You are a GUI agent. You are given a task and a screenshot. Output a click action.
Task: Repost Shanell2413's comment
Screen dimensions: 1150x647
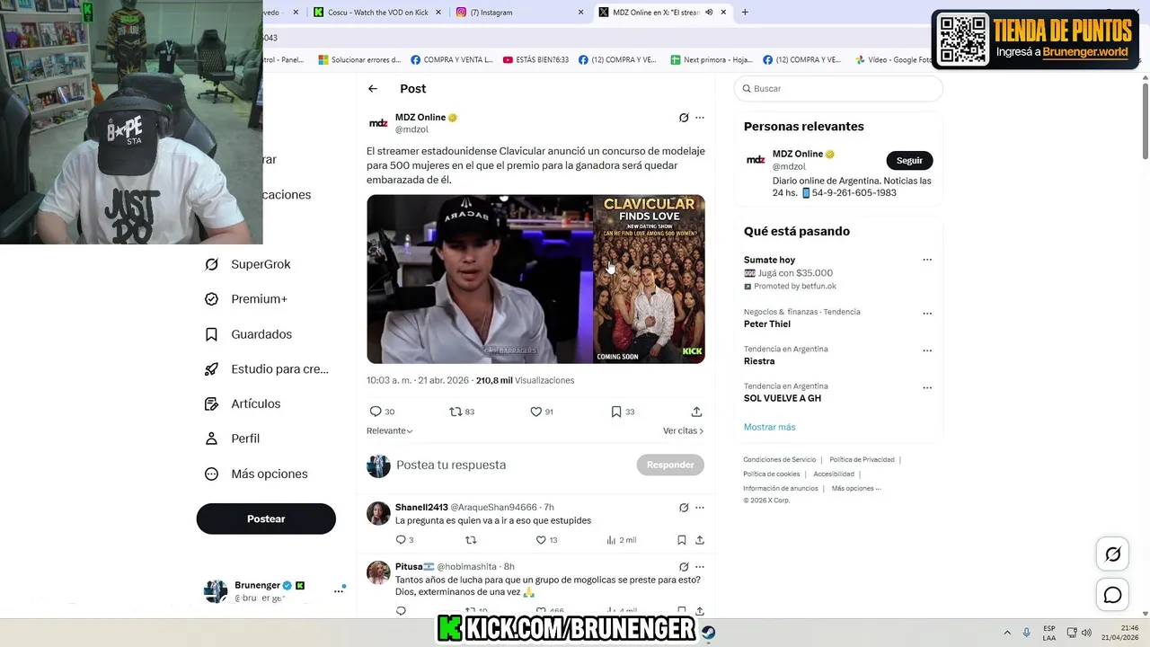pos(471,540)
